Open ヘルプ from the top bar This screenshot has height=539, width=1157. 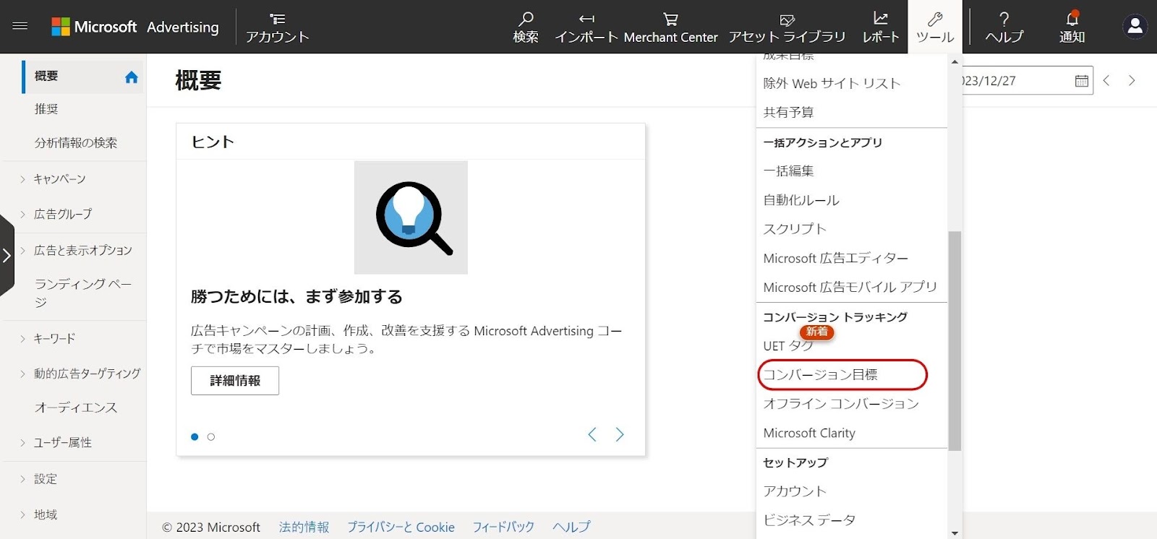pos(1004,27)
